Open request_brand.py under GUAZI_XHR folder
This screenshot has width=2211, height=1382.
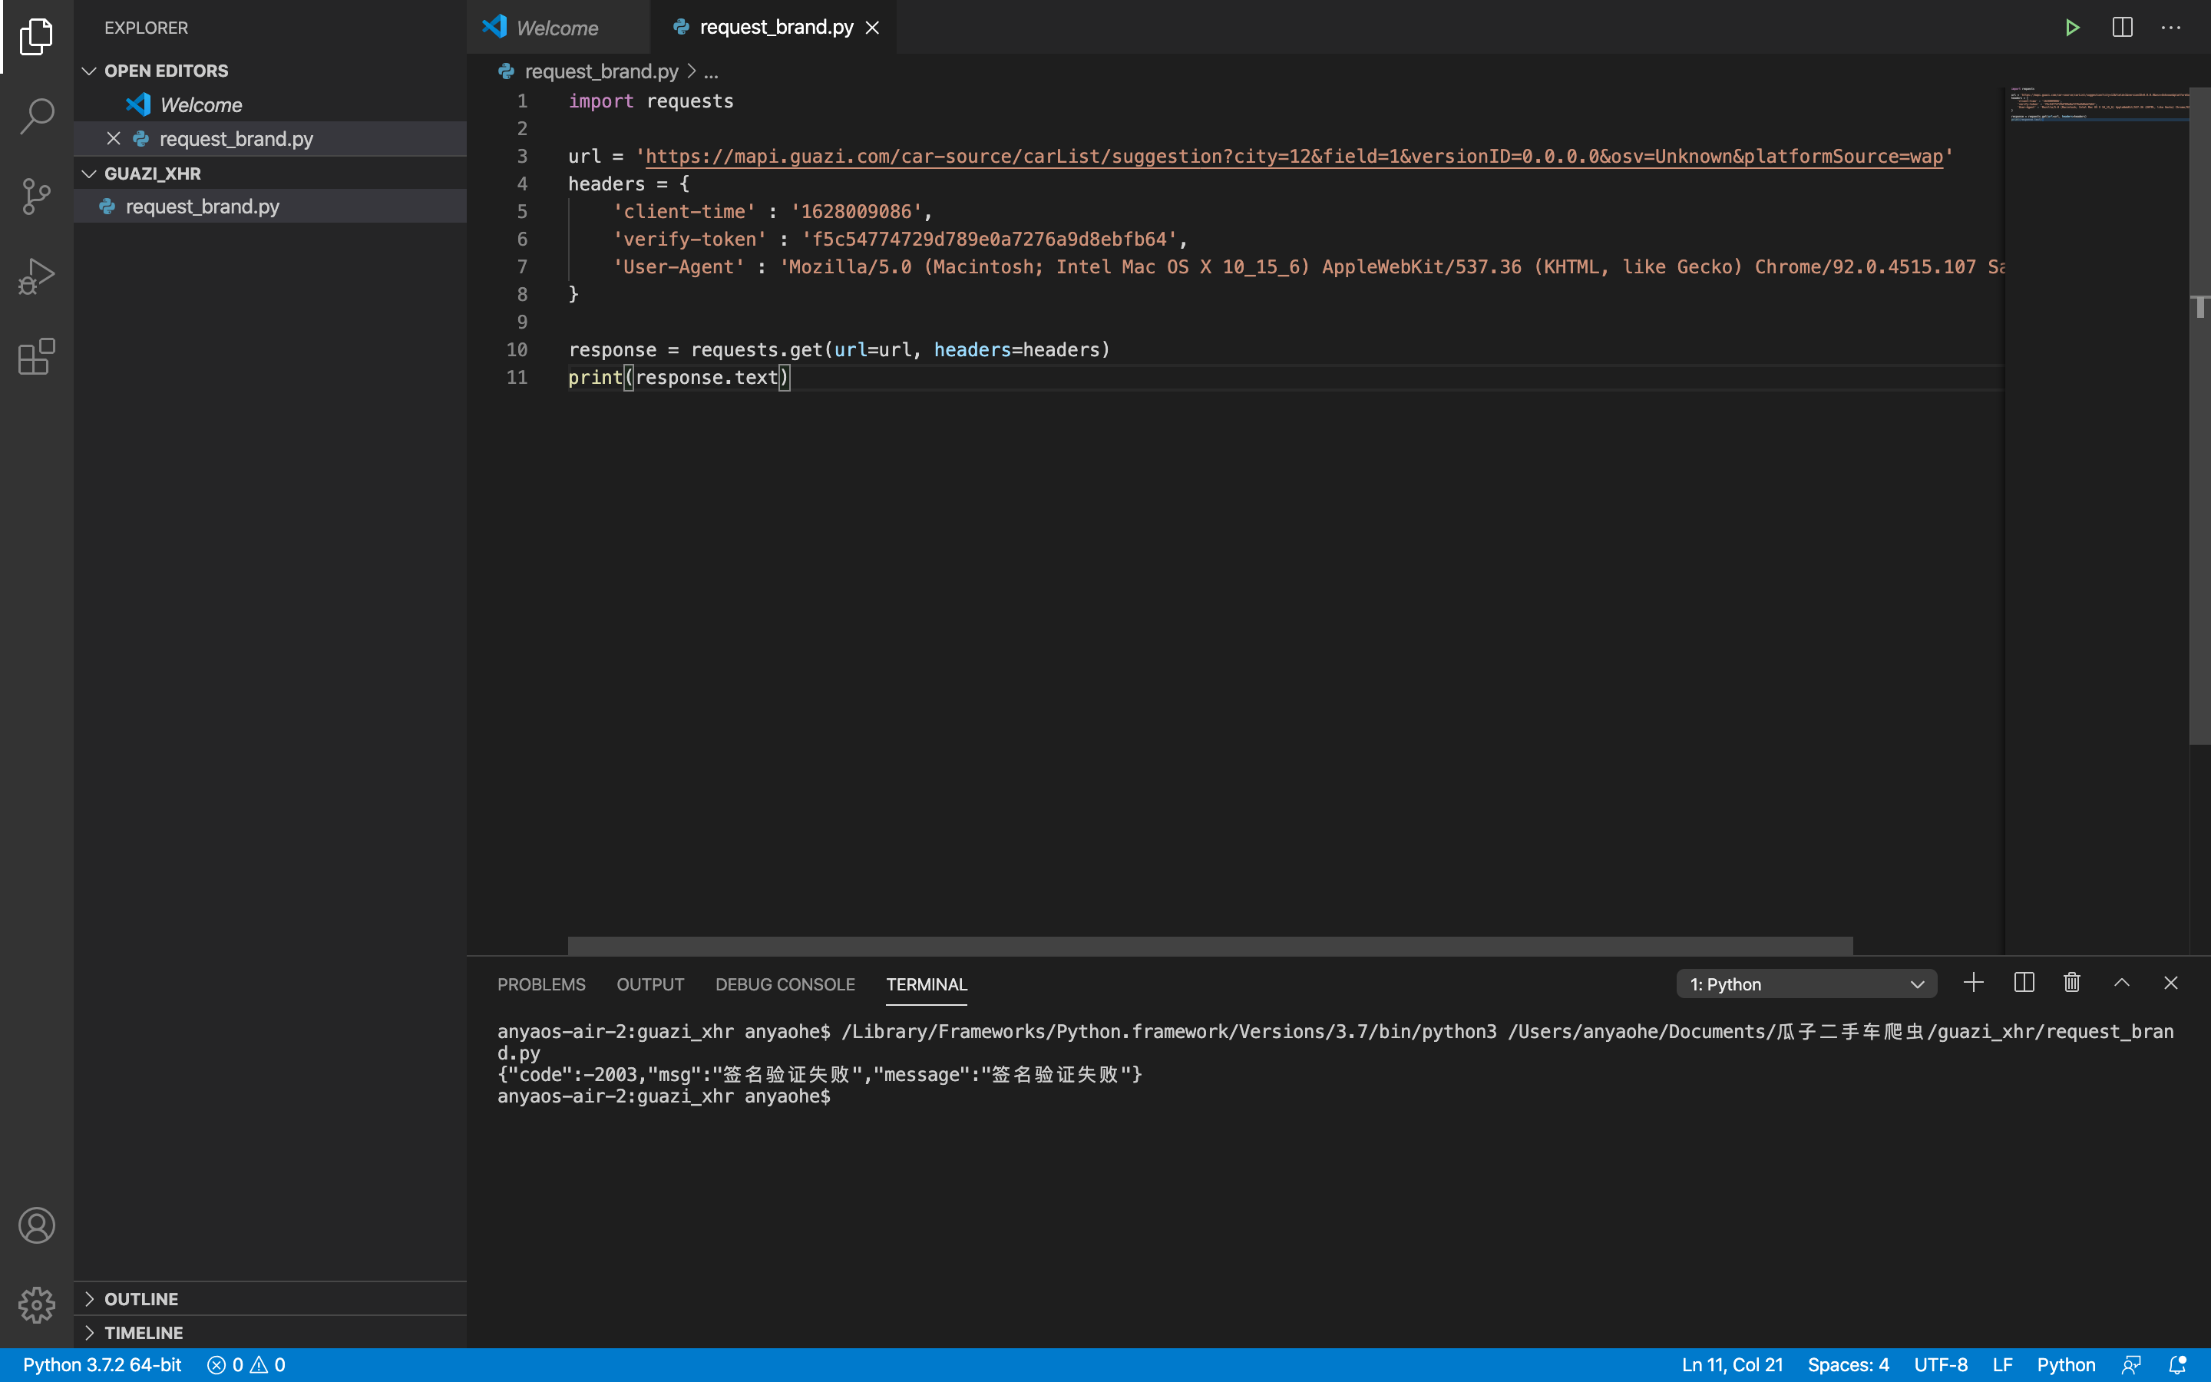(x=270, y=207)
